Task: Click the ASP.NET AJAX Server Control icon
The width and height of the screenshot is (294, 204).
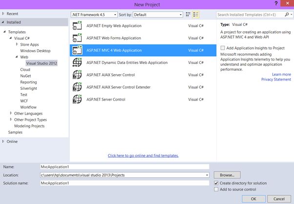Action: [x=77, y=75]
